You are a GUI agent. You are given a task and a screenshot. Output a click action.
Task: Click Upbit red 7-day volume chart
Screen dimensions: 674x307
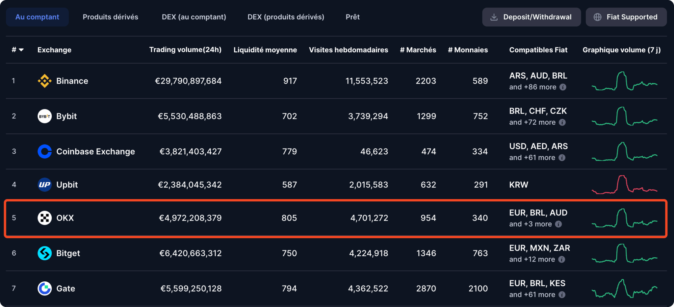[624, 185]
